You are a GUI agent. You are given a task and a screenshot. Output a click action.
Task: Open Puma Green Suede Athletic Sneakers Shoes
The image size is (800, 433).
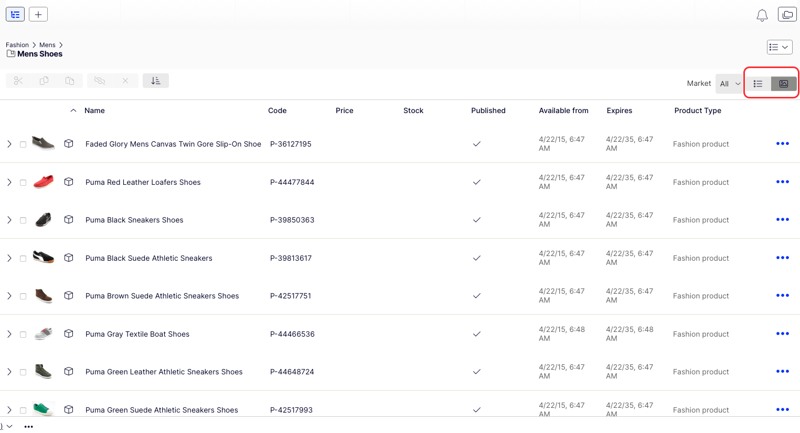[x=162, y=410]
